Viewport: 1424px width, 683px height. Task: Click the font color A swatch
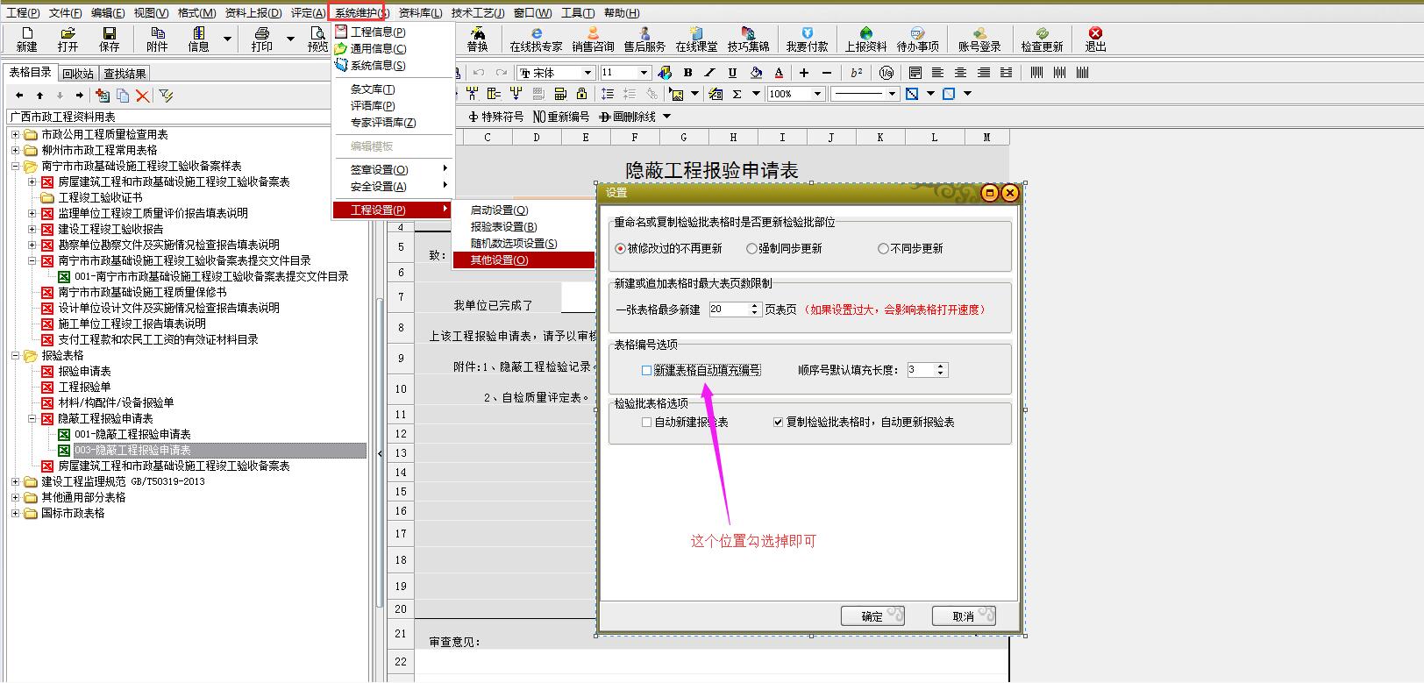coord(779,73)
